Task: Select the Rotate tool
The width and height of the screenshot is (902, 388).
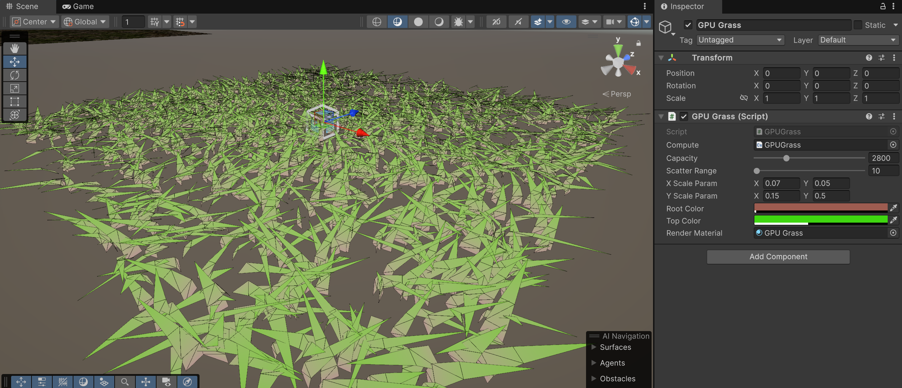Action: pos(15,75)
